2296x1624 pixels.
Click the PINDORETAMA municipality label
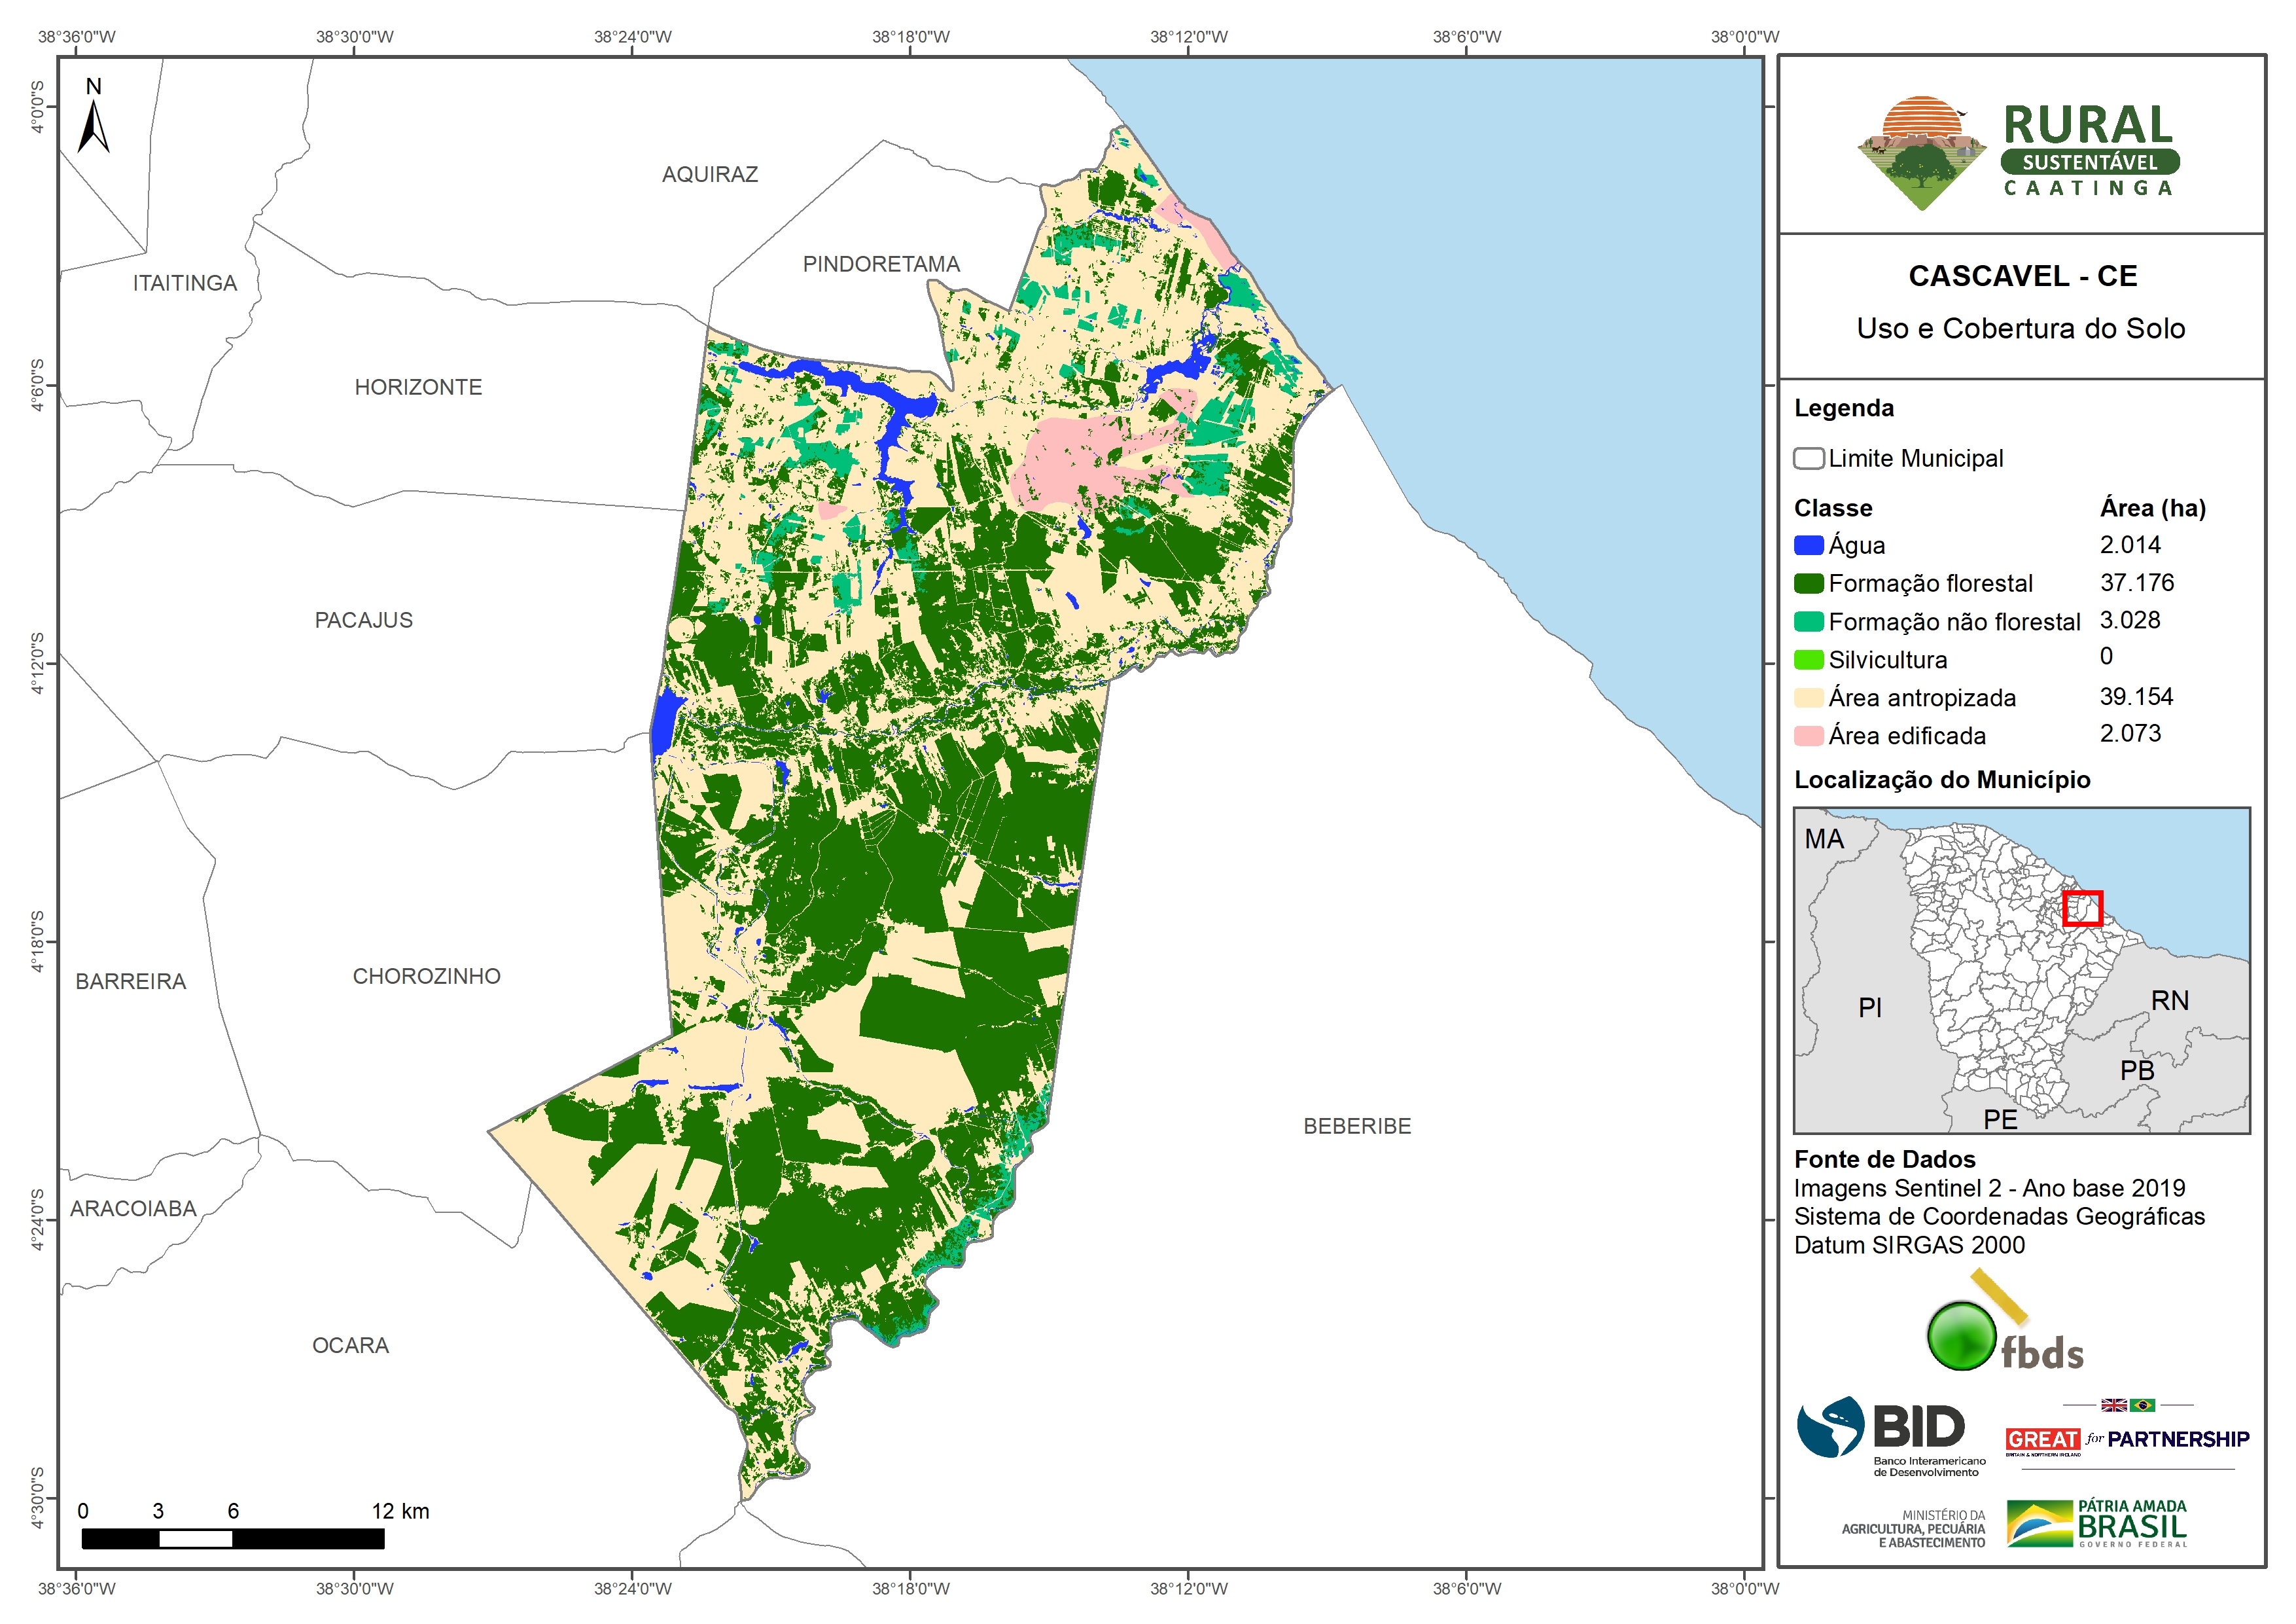tap(881, 264)
